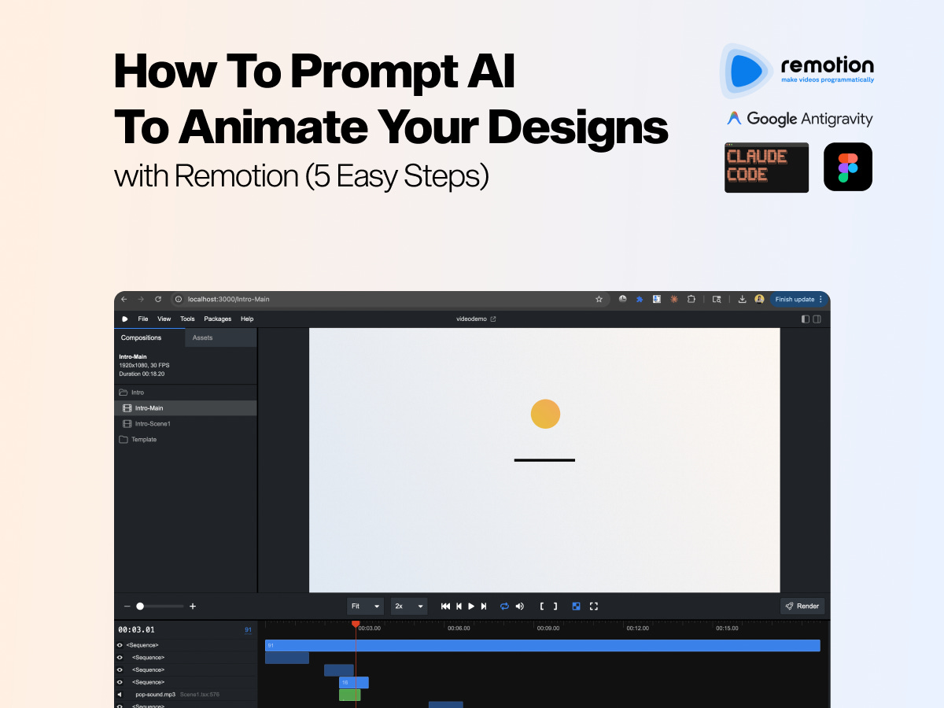Set an in point with the left bracket icon
Viewport: 944px width, 708px height.
point(543,606)
